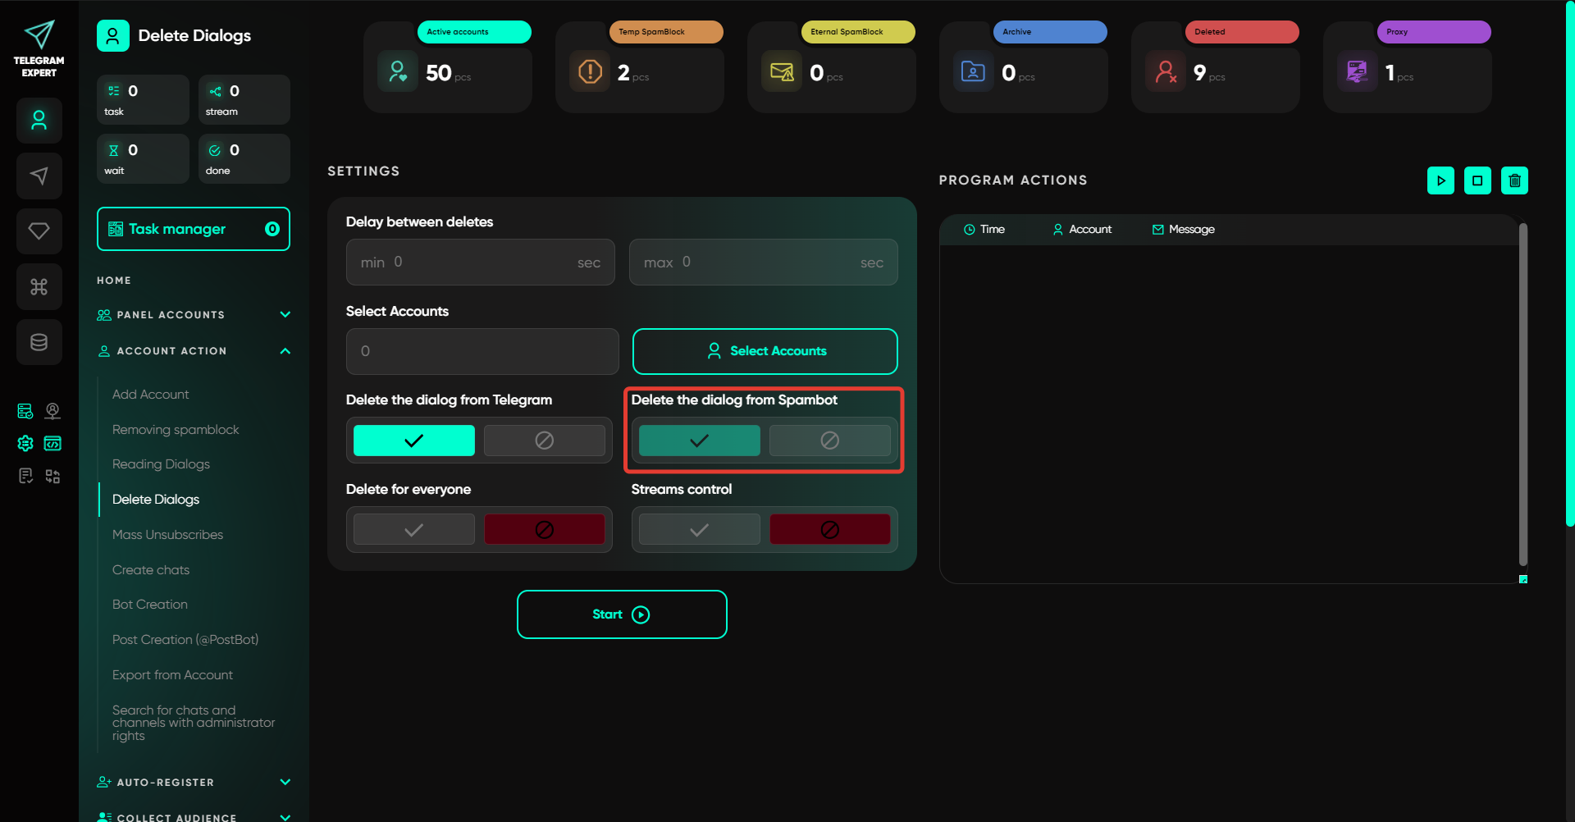Viewport: 1575px width, 822px height.
Task: Click the user profile icon in left sidebar
Action: pyautogui.click(x=39, y=121)
